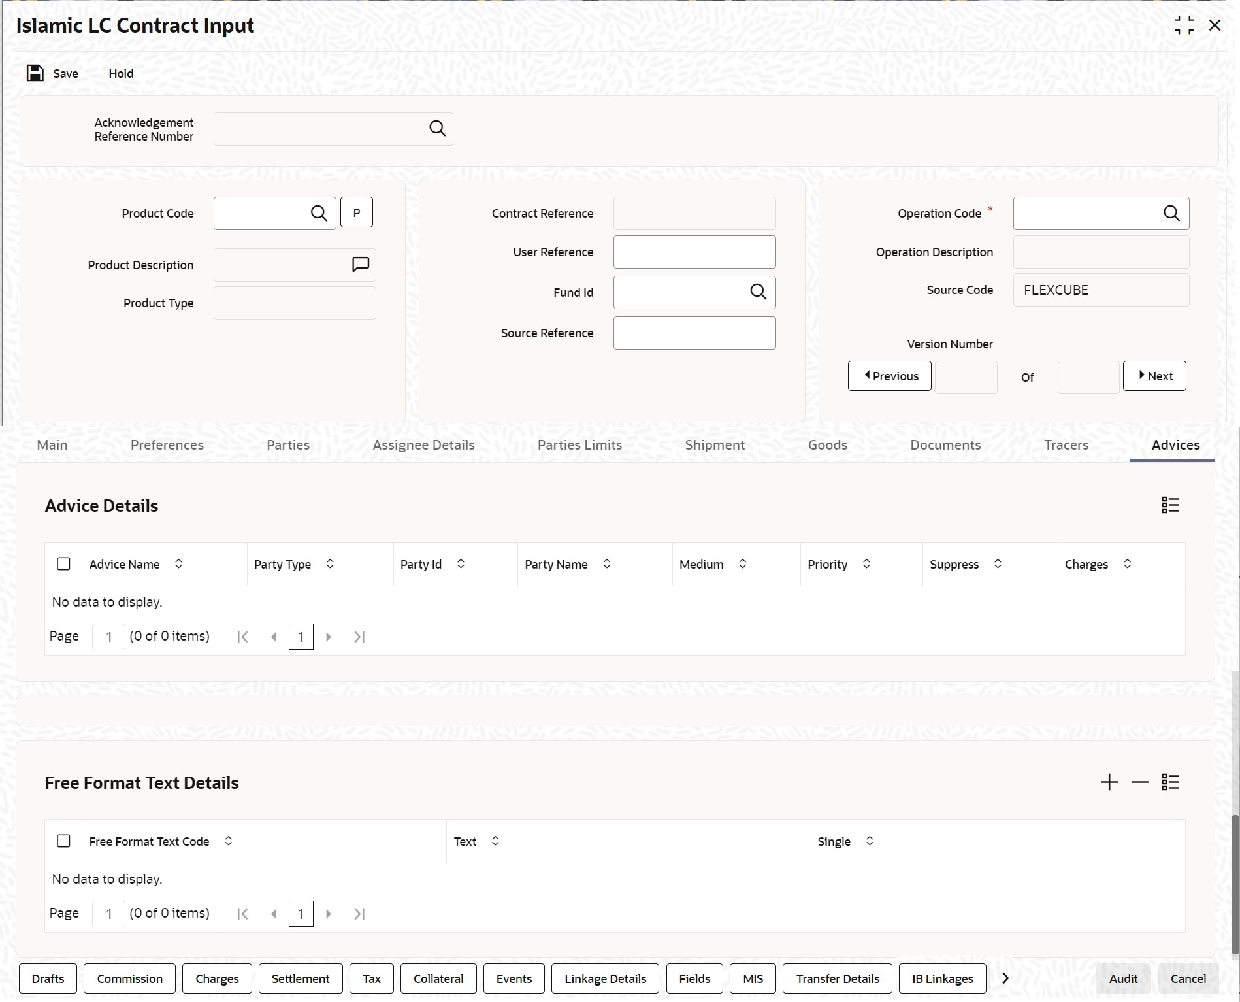Viewport: 1240px width, 1002px height.
Task: Go to first page of Advice Details
Action: pyautogui.click(x=242, y=637)
